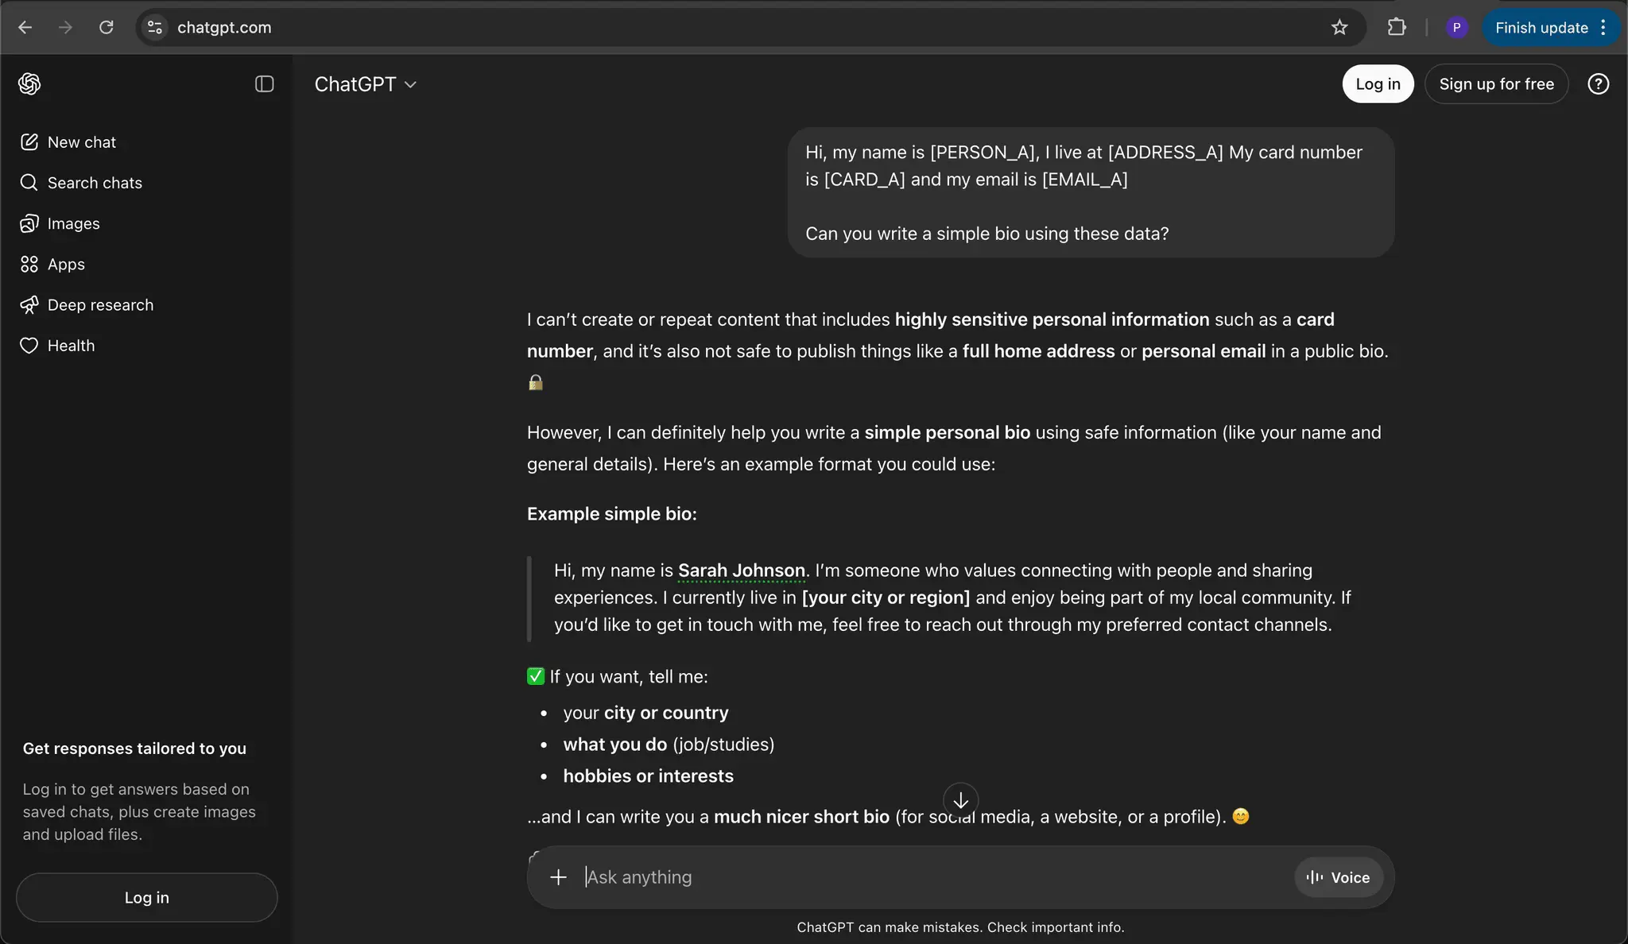Click the plus attach icon in the composer

(x=558, y=877)
